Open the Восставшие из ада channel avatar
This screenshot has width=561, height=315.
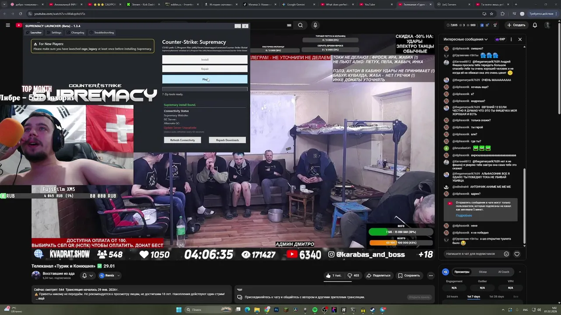point(36,275)
